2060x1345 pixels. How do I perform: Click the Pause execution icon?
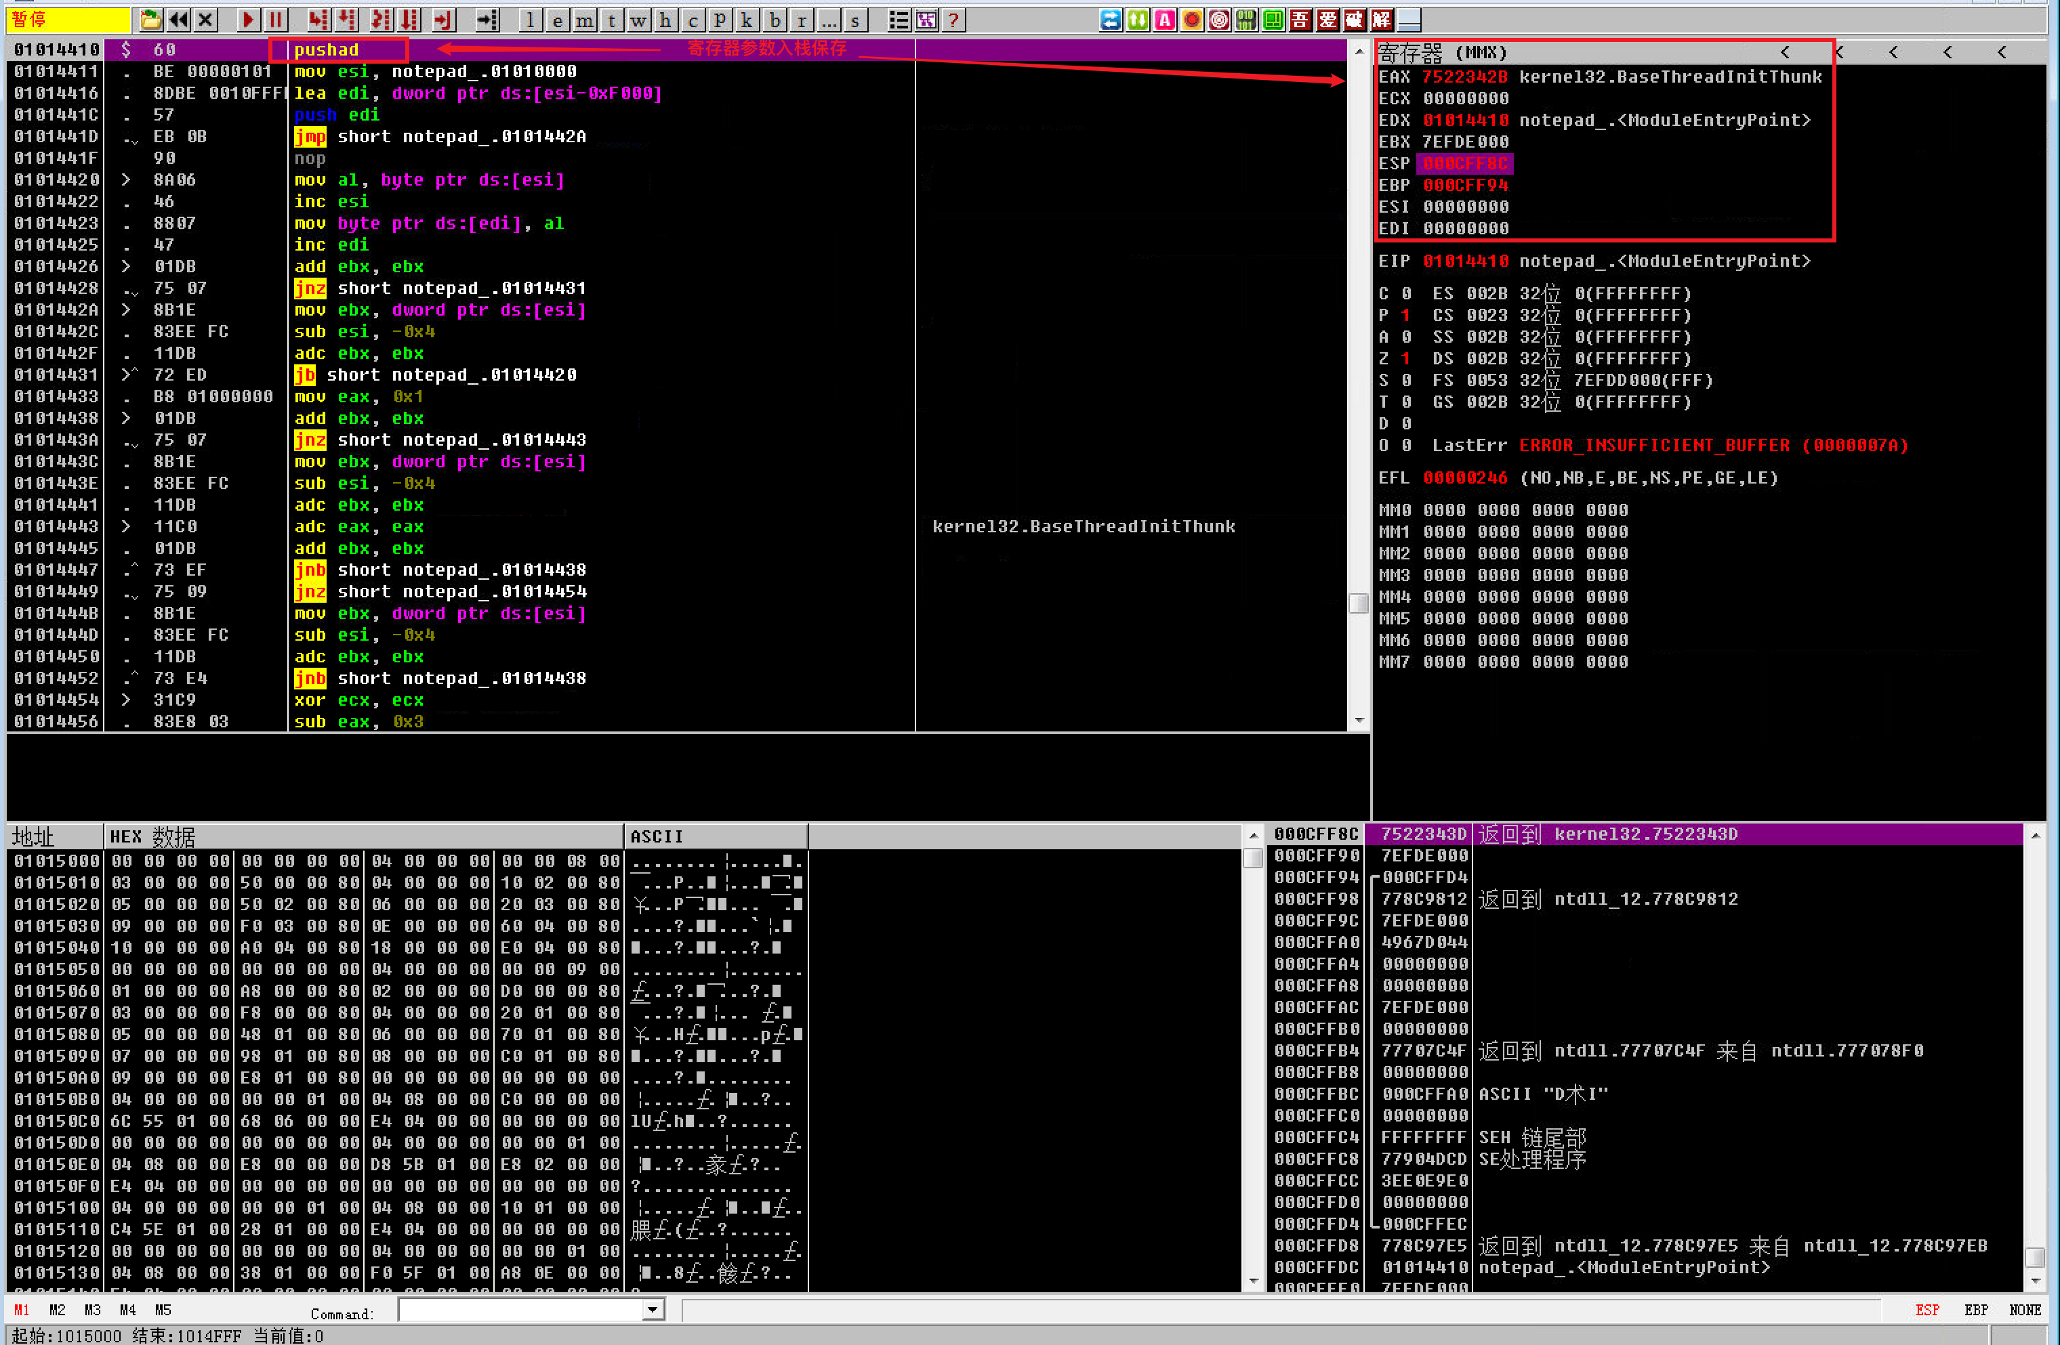pyautogui.click(x=275, y=20)
